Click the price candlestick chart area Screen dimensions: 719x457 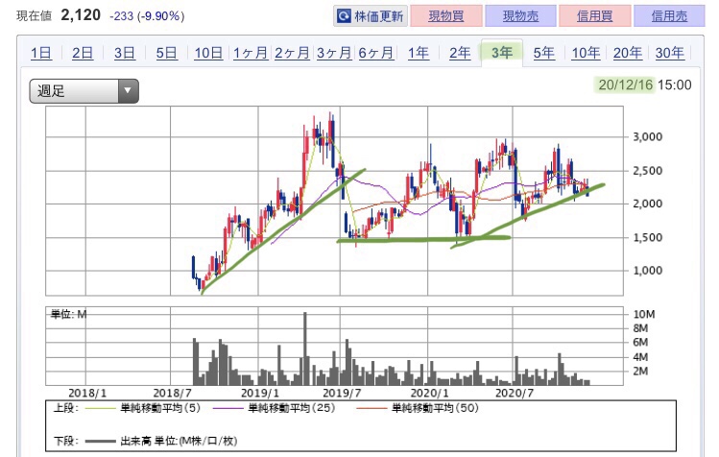tap(334, 201)
